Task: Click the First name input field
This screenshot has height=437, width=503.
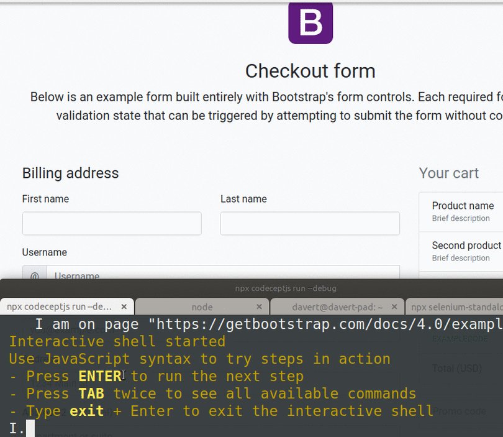Action: [x=112, y=224]
